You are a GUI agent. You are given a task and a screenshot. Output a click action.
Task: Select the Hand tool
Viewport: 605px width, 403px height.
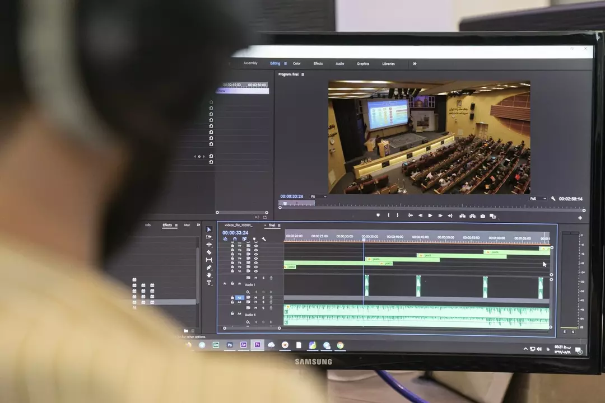click(209, 275)
